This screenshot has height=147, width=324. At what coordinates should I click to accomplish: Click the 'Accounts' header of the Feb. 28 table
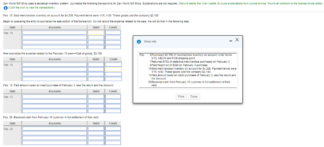[55, 123]
